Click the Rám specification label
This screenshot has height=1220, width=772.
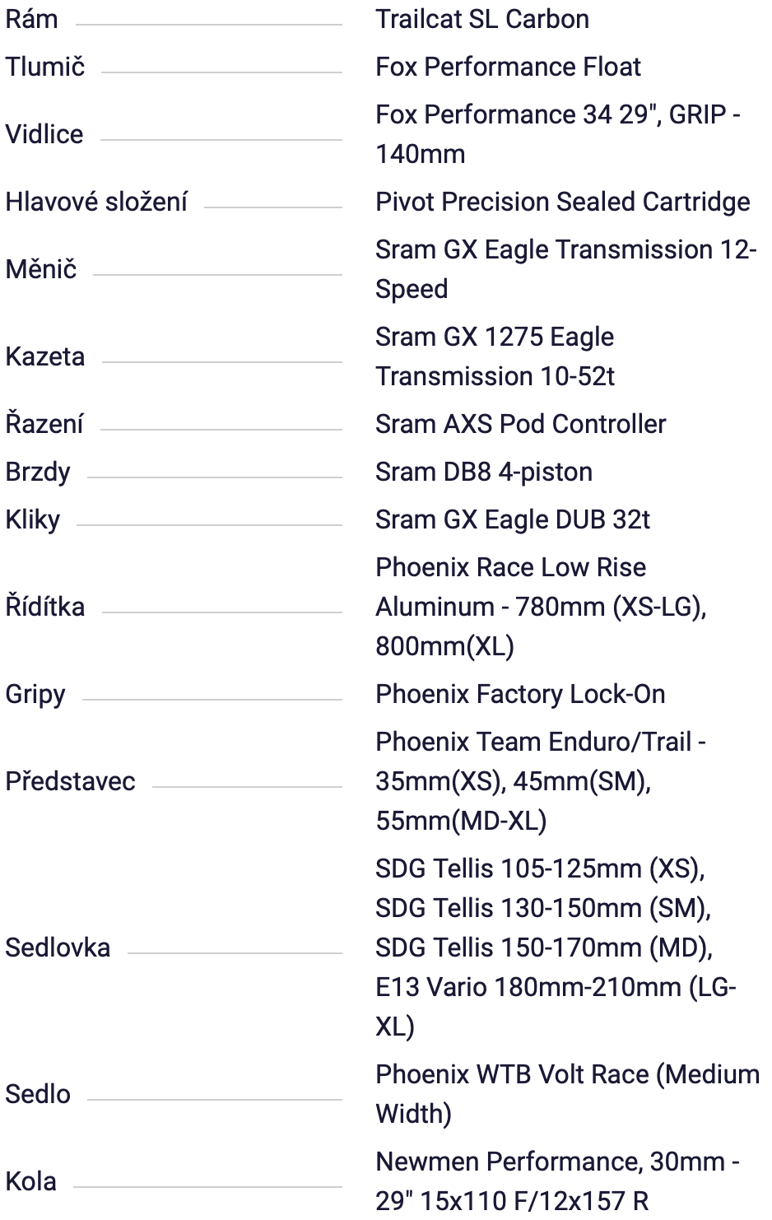point(31,19)
